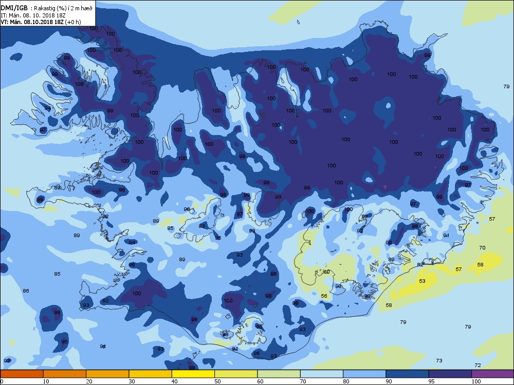
Task: Click the 'IT: Mán. 08. 10. 2018 18Z' line
Action: (34, 15)
